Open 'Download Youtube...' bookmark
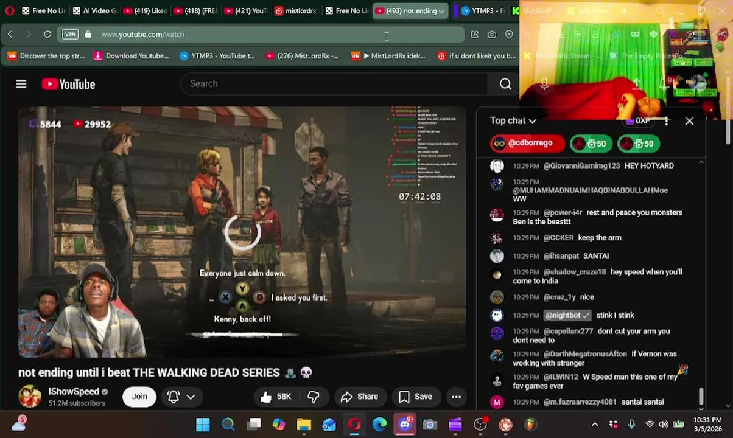733x438 pixels. (131, 56)
